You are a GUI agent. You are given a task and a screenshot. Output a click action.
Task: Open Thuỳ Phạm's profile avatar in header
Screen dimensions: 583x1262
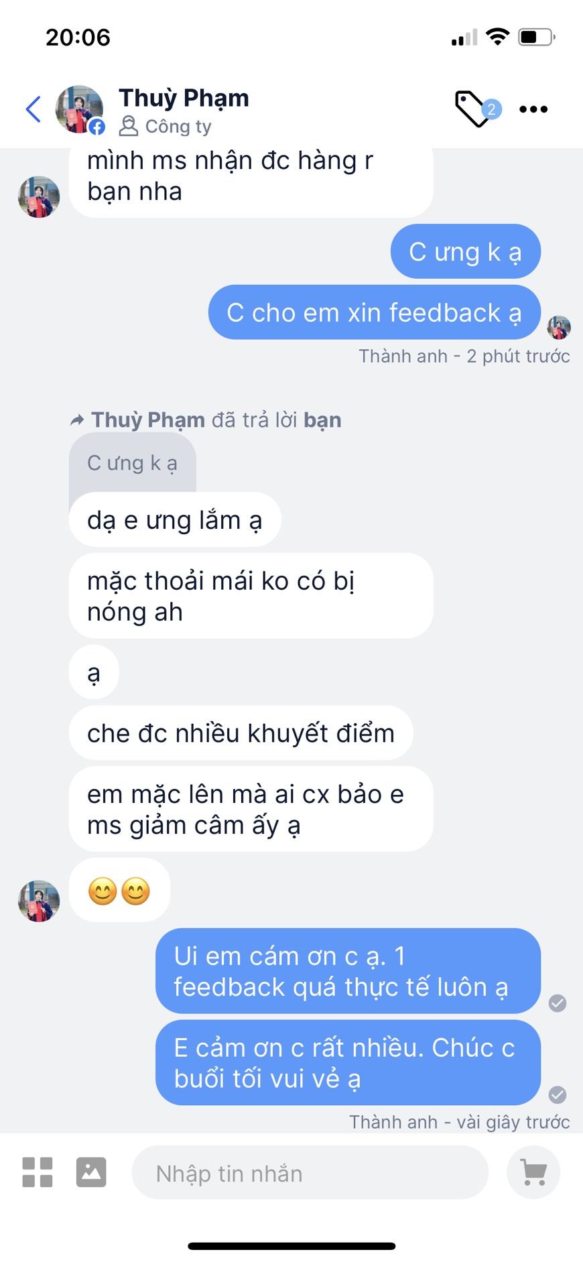79,109
